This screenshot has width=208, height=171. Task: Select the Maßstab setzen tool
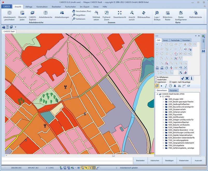(96, 13)
